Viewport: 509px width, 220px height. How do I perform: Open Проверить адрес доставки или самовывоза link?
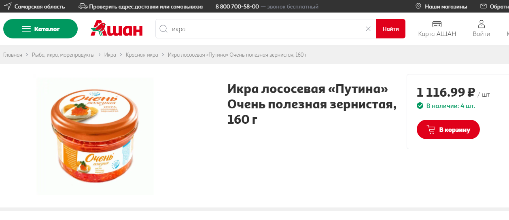pos(146,6)
